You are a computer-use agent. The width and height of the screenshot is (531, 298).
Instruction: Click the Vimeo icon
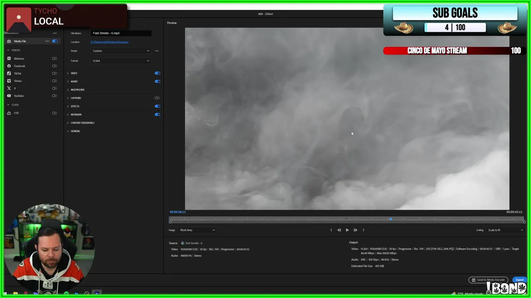click(9, 81)
